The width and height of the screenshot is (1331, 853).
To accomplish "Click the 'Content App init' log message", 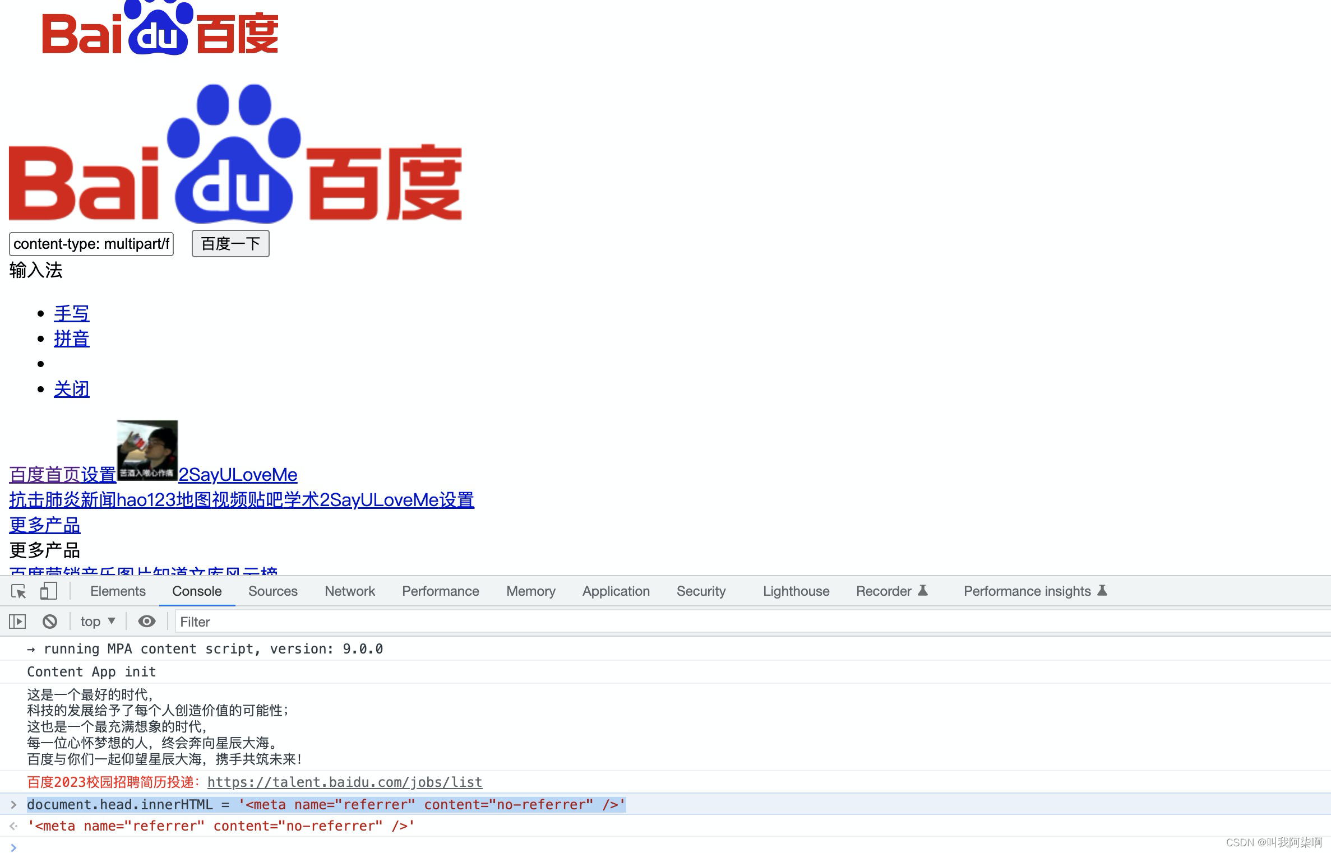I will click(91, 672).
